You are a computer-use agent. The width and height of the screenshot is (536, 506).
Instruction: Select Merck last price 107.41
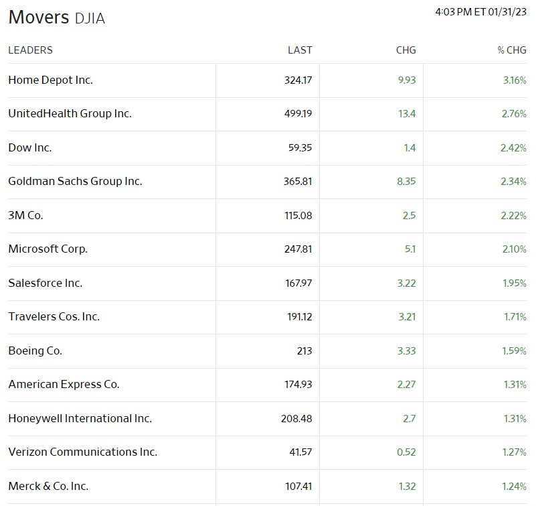298,486
